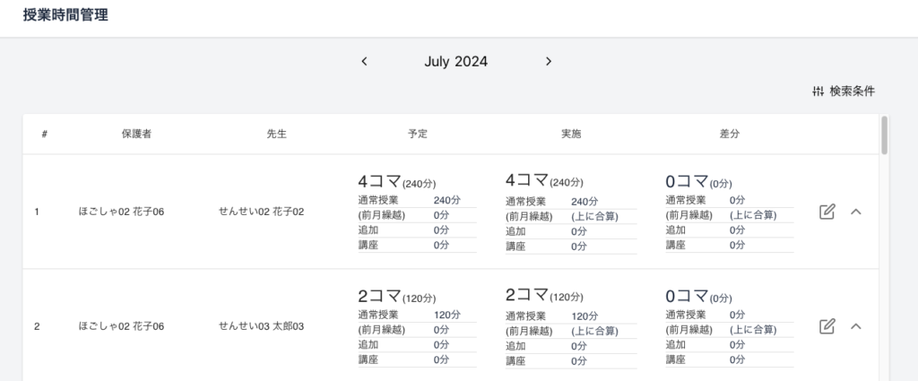Screen dimensions: 918x381
Task: Click the search conditions filter icon
Action: pos(818,91)
